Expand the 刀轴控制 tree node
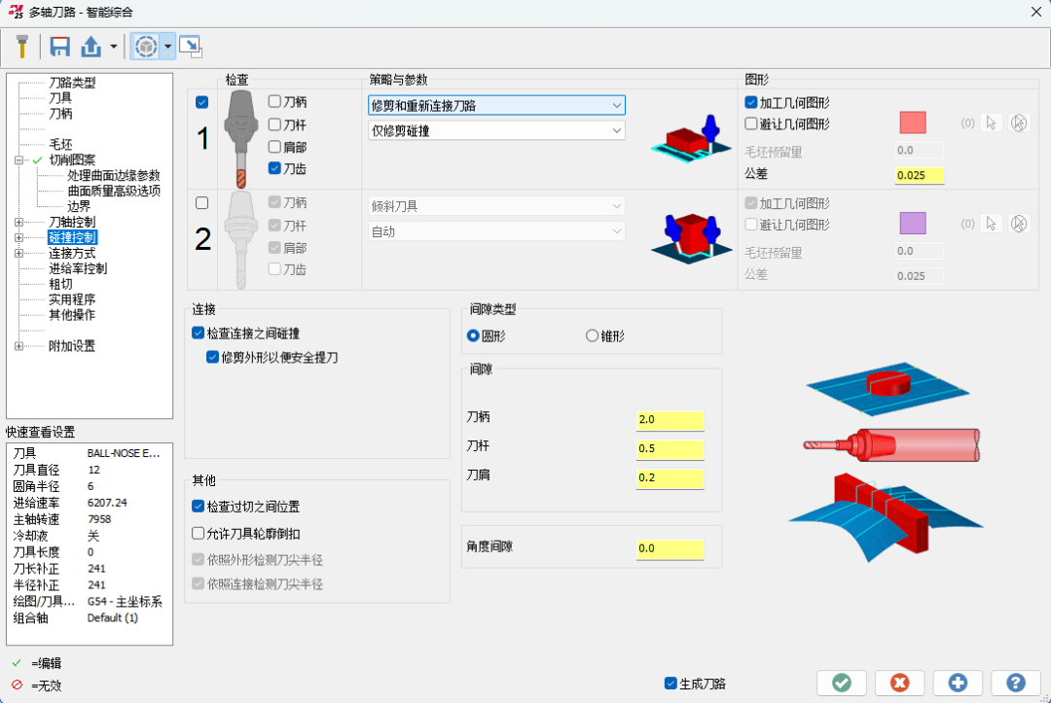 [x=18, y=223]
